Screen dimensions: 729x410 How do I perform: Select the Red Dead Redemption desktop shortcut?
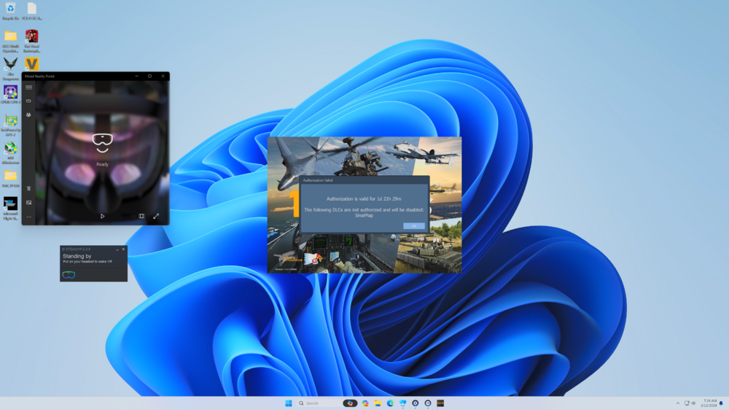tap(31, 42)
